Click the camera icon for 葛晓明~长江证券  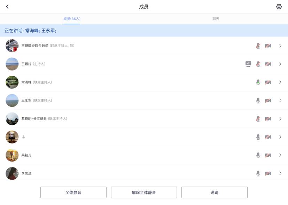[x=268, y=119]
